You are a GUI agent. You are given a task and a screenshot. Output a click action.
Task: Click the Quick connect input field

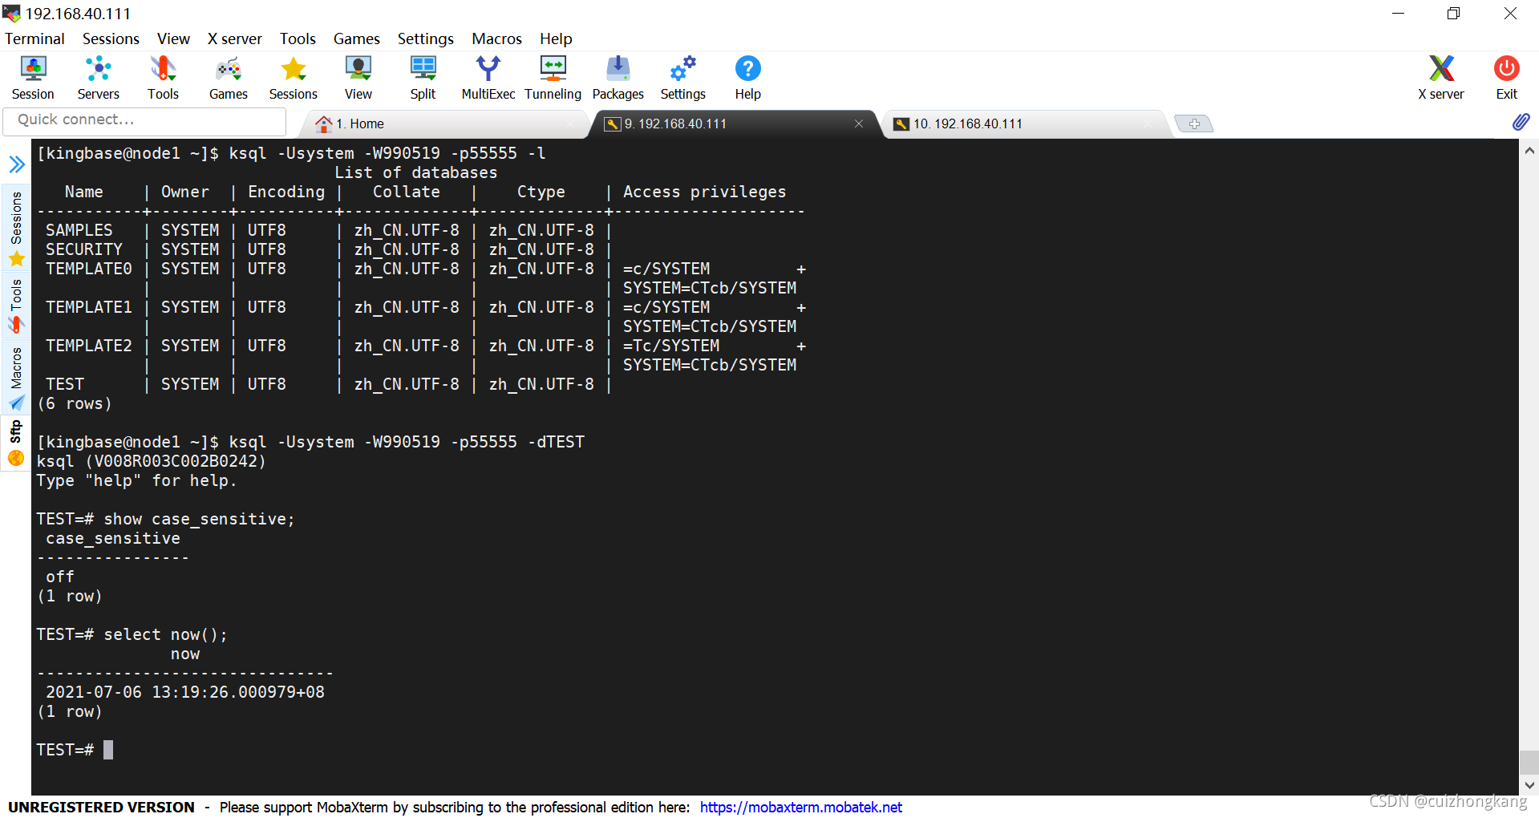pos(144,120)
